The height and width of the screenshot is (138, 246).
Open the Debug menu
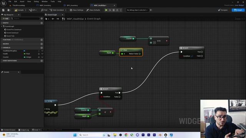pos(36,2)
